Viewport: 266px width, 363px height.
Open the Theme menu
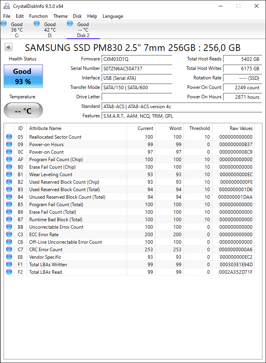(60, 16)
